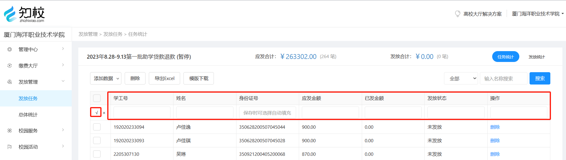Click the zhizhixiao logo icon
566x160 pixels.
(10, 14)
